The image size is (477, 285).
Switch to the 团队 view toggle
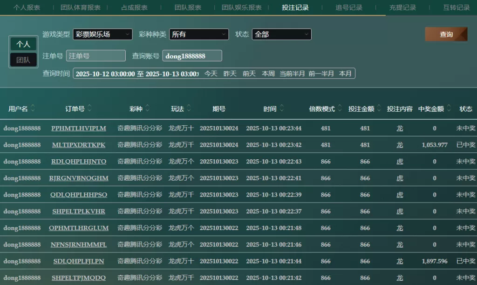(x=23, y=60)
